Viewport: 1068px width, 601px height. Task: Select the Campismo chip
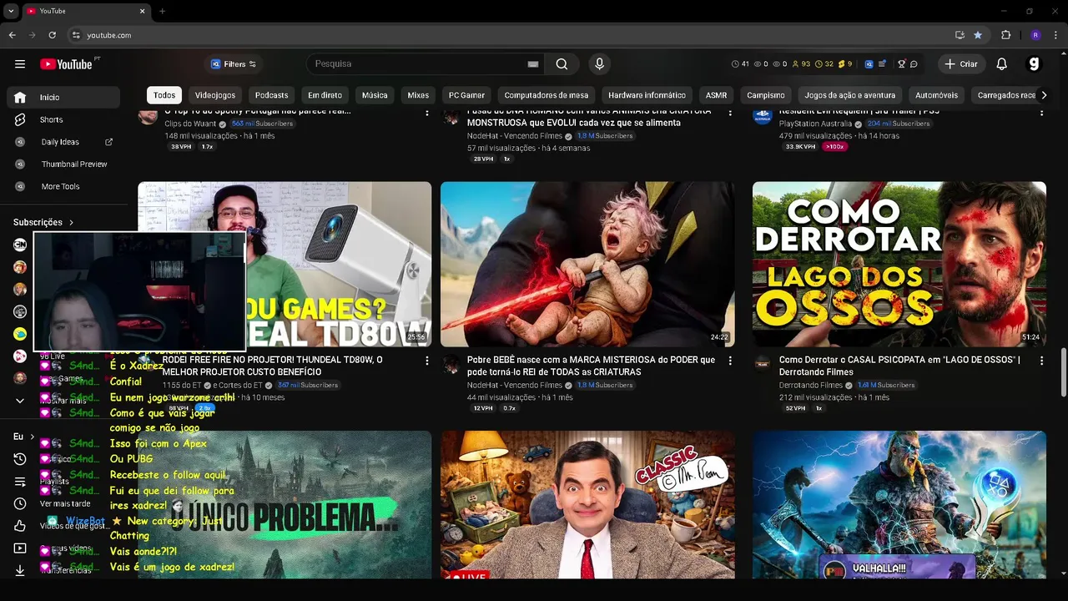click(766, 95)
